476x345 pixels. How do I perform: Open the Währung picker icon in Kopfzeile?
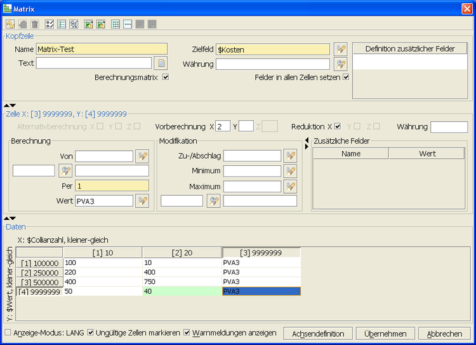coord(340,64)
